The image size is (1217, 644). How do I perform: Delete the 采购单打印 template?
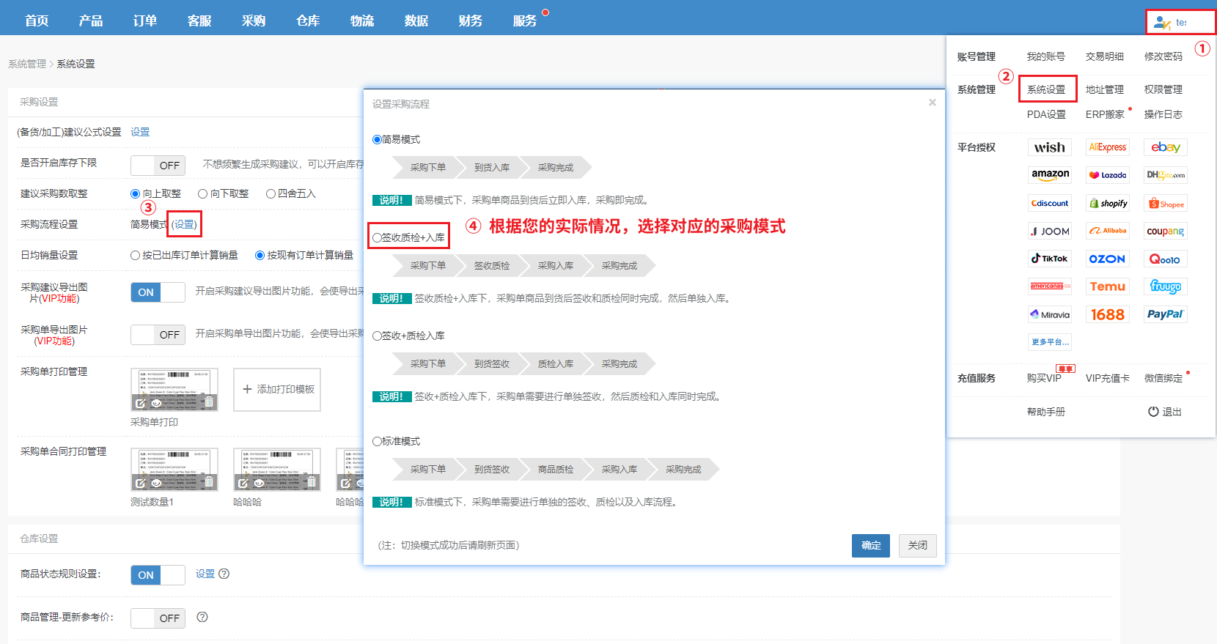(209, 402)
